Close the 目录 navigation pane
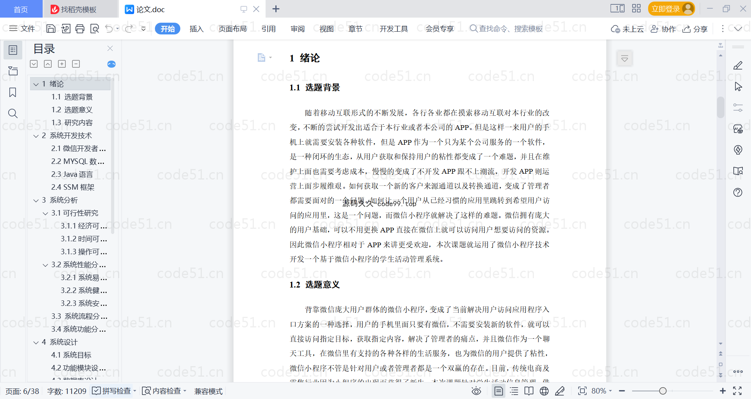 [110, 49]
